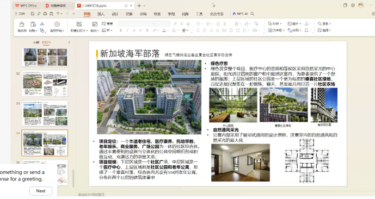
Task: Open the Slide Layout (版式) dropdown
Action: coord(95,30)
